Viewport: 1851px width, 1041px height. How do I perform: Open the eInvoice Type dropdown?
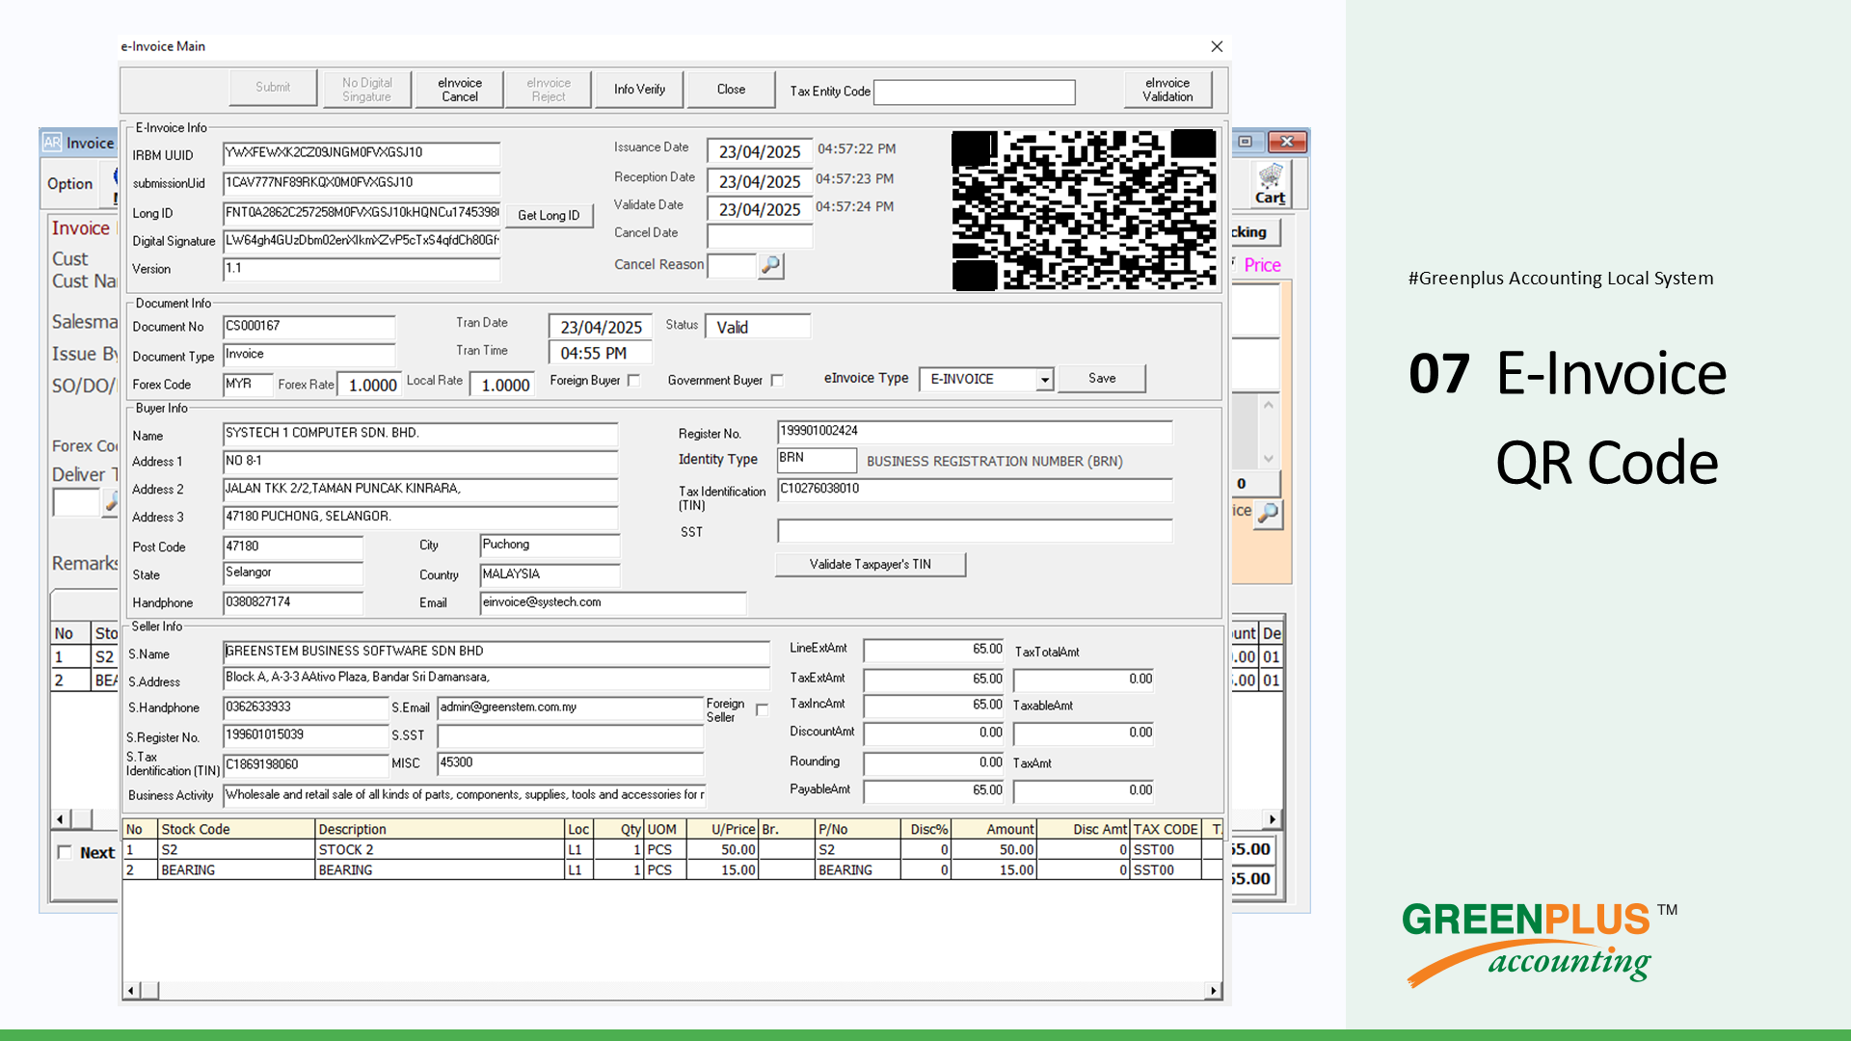click(x=1044, y=380)
